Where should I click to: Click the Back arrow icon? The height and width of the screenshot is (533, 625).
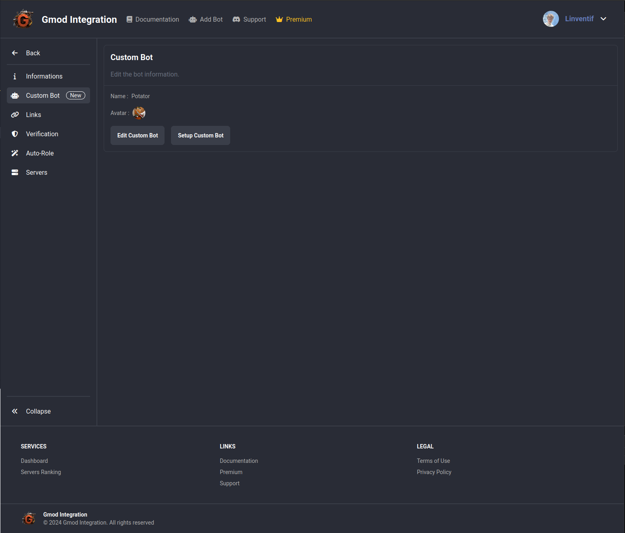(15, 53)
